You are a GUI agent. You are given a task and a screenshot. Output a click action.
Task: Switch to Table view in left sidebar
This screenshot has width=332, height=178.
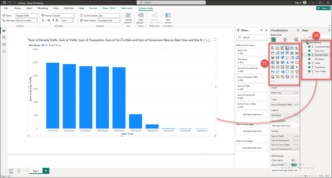click(4, 37)
